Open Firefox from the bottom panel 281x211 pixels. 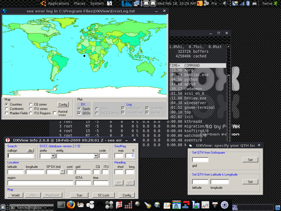(x=71, y=205)
